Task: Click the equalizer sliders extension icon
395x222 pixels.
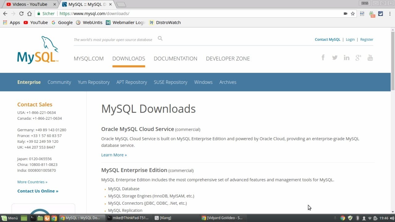Action: 362,14
